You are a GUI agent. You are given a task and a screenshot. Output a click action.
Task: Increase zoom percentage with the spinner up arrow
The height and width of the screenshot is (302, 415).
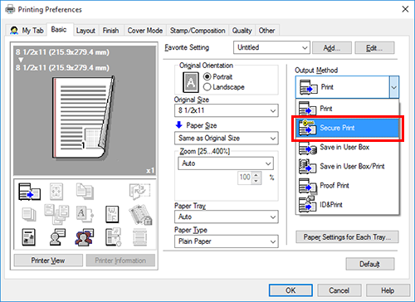point(256,175)
